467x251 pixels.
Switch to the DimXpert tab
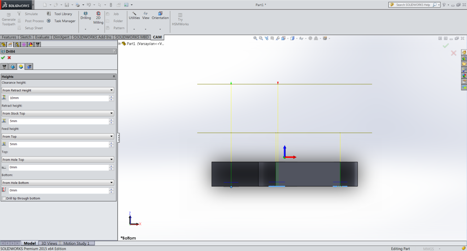pyautogui.click(x=61, y=37)
